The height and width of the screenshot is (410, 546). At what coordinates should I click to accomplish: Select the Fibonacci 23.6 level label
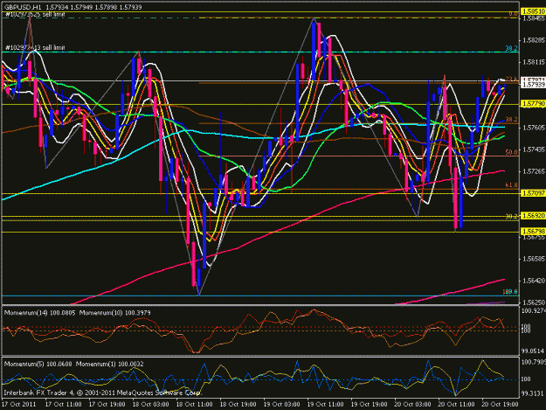512,79
